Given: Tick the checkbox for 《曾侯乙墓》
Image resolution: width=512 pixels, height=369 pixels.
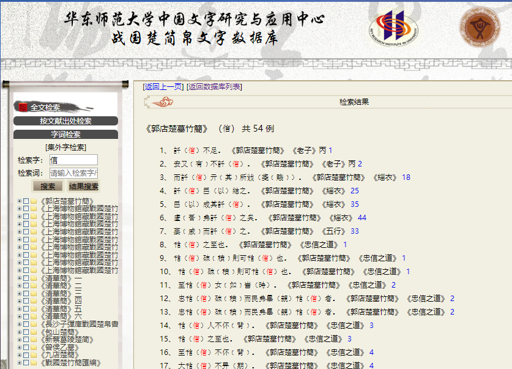Looking at the screenshot, I should 26,348.
